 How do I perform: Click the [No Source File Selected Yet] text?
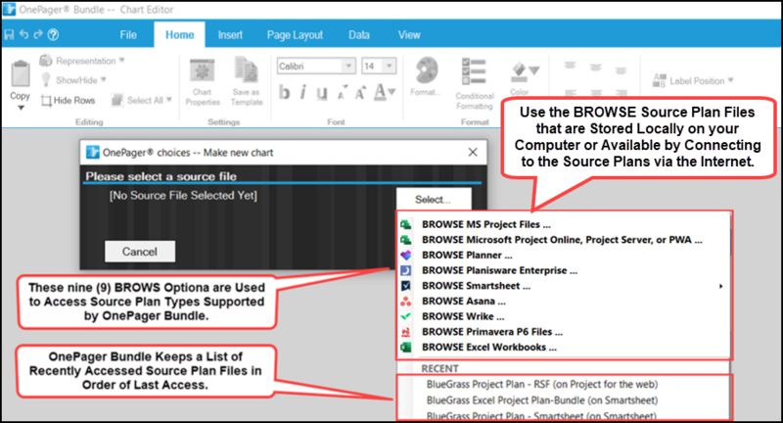183,196
